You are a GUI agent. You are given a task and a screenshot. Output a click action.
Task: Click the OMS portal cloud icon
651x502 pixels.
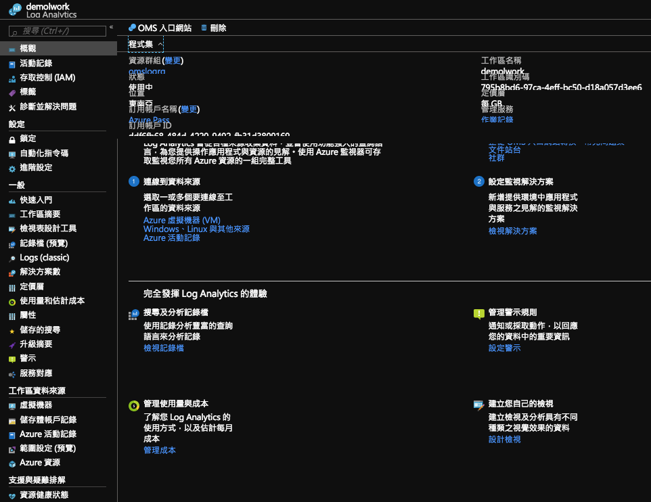click(132, 28)
